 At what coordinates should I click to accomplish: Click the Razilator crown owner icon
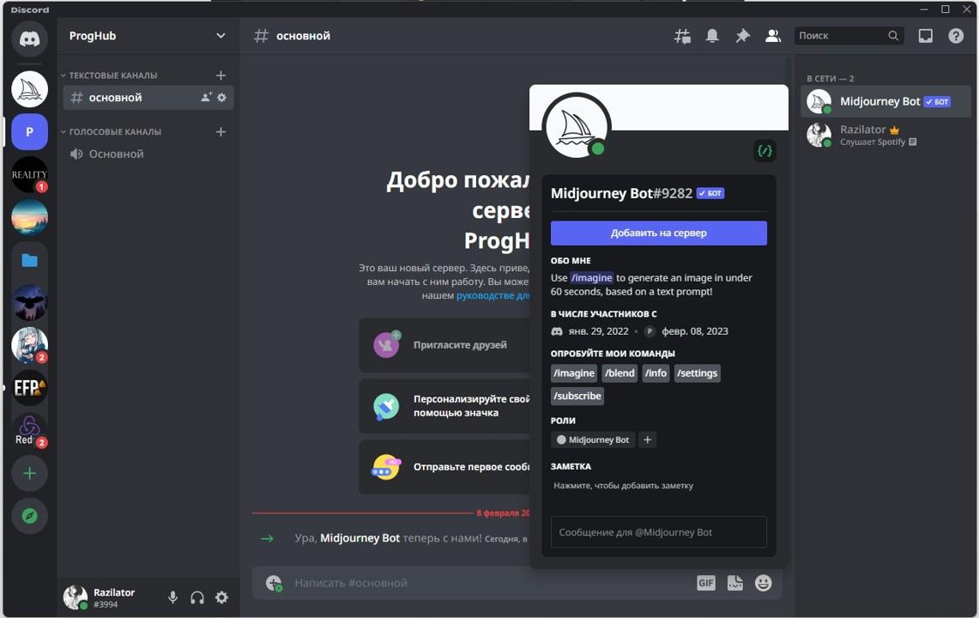894,130
